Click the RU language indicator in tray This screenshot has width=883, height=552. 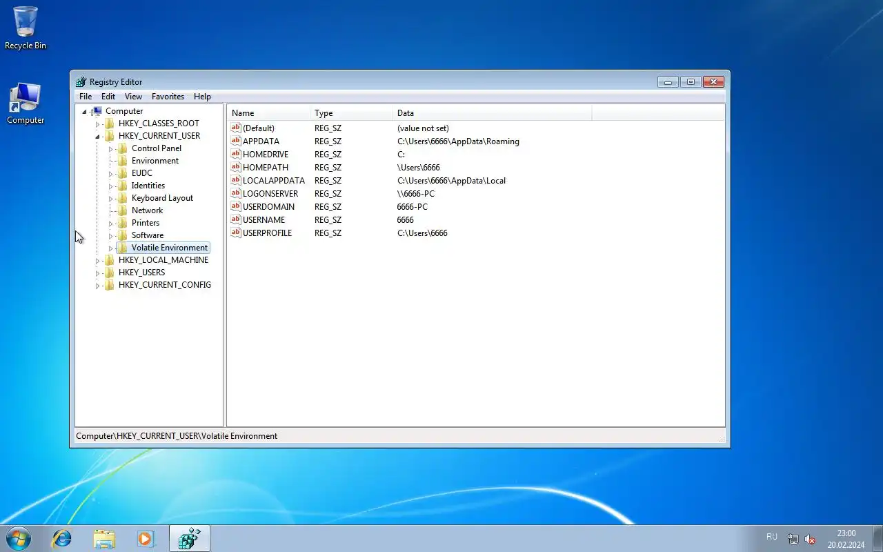[772, 537]
